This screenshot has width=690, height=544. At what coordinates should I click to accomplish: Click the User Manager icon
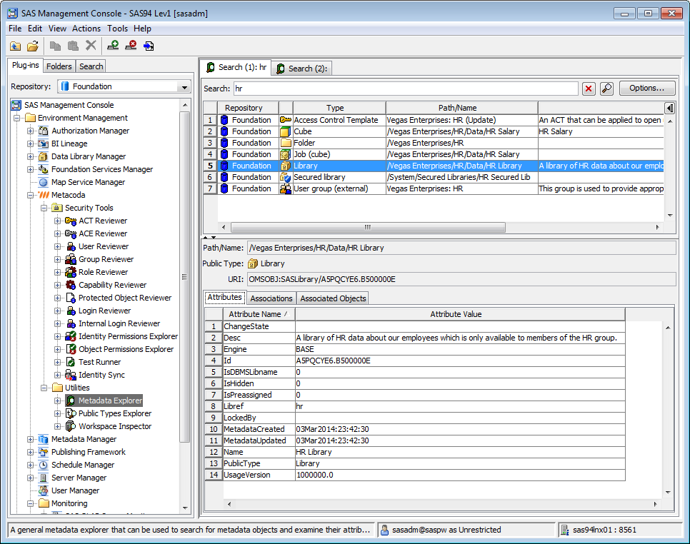click(43, 490)
